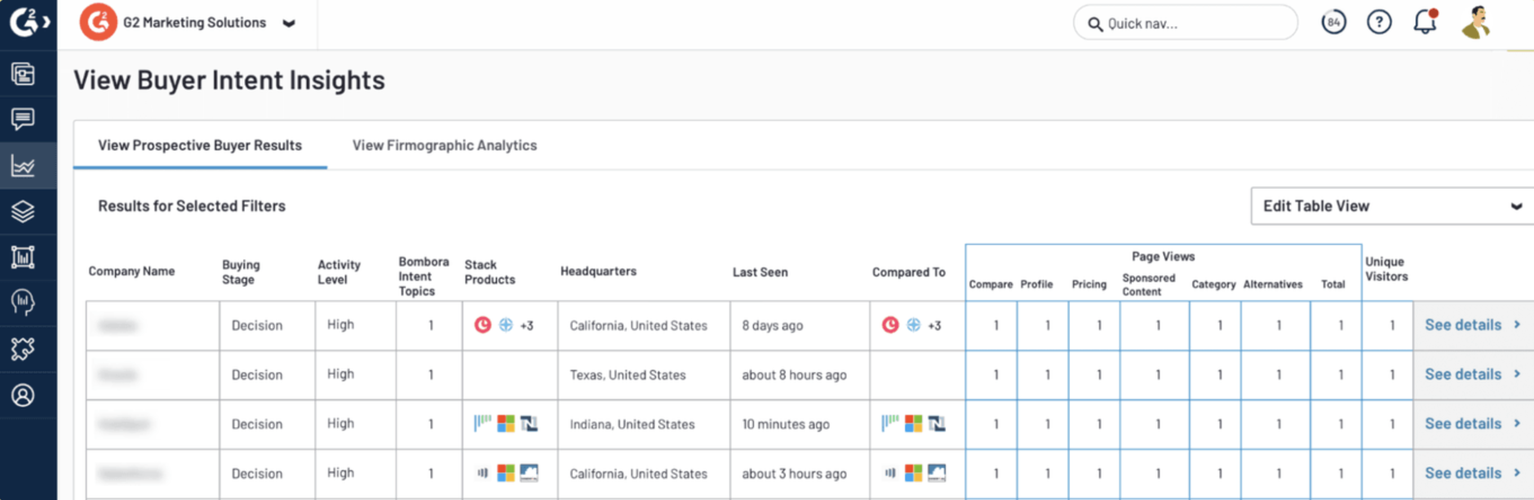The height and width of the screenshot is (500, 1534).
Task: Open the user avatar menu
Action: point(1475,23)
